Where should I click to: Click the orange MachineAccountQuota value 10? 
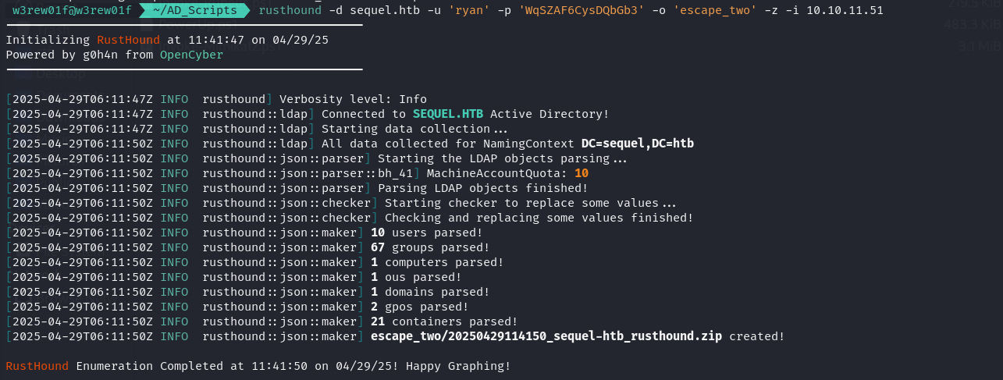point(581,173)
